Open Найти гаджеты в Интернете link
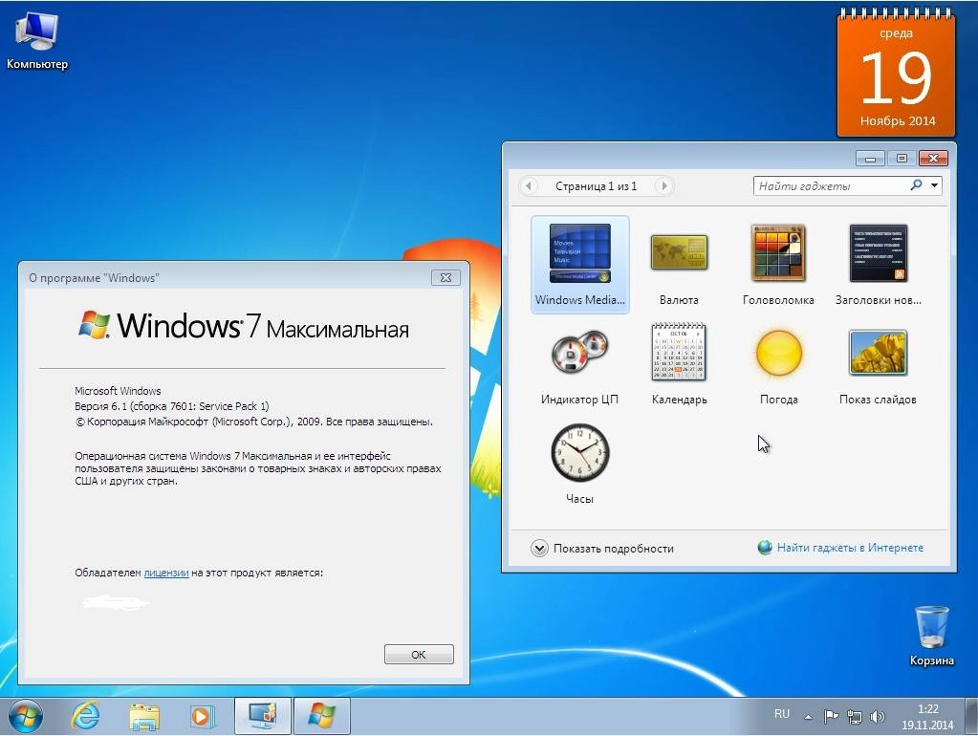This screenshot has width=978, height=736. pos(850,548)
